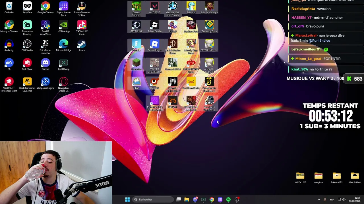Select the MECCHA CHAMELEON icon
The width and height of the screenshot is (364, 204).
coord(155,66)
